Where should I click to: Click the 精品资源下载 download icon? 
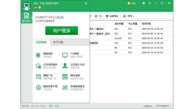[39, 87]
